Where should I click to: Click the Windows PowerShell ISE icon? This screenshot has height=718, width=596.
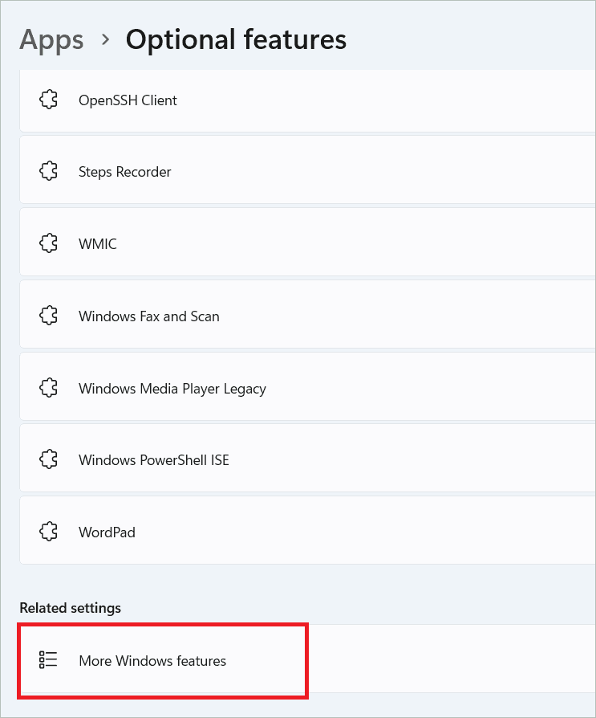click(x=48, y=459)
